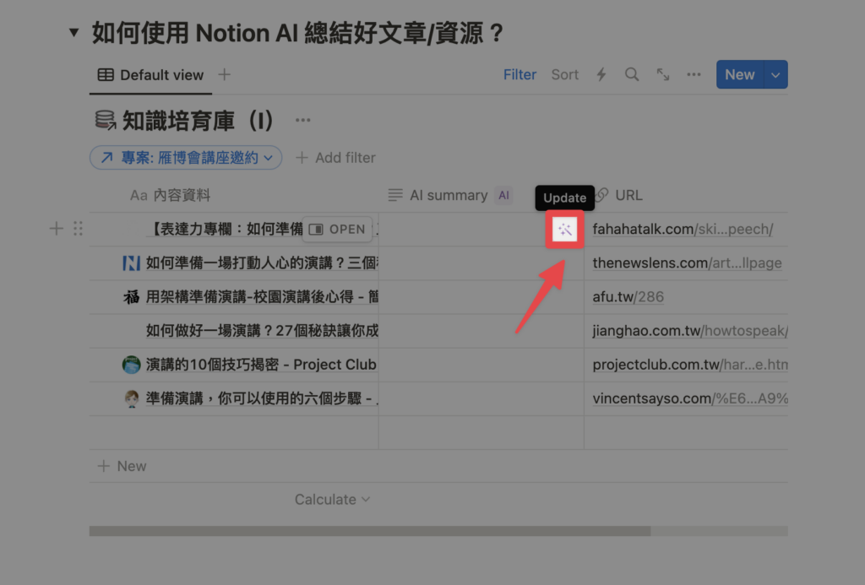Click the avatar icon on 準備演講 row
Image resolution: width=865 pixels, height=585 pixels.
(131, 398)
